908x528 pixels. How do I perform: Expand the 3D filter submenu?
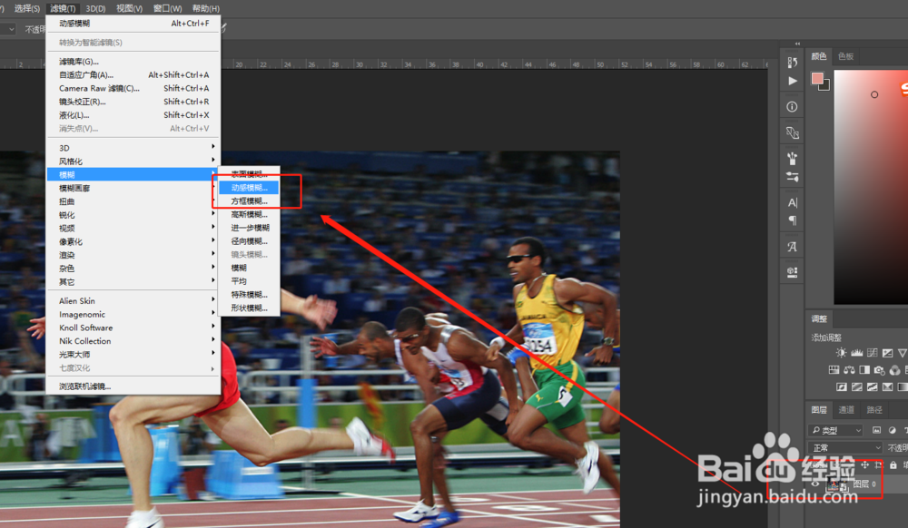(x=133, y=148)
